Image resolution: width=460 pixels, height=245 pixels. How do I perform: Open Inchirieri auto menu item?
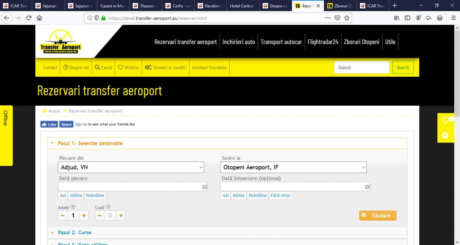pos(238,42)
